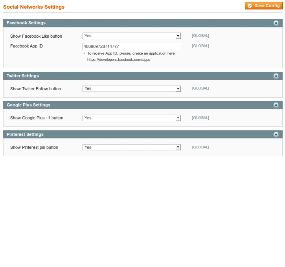Click the [GLOBAL] tag beside Facebook Like dropdown
Viewport: 285px width, 267px height.
200,36
